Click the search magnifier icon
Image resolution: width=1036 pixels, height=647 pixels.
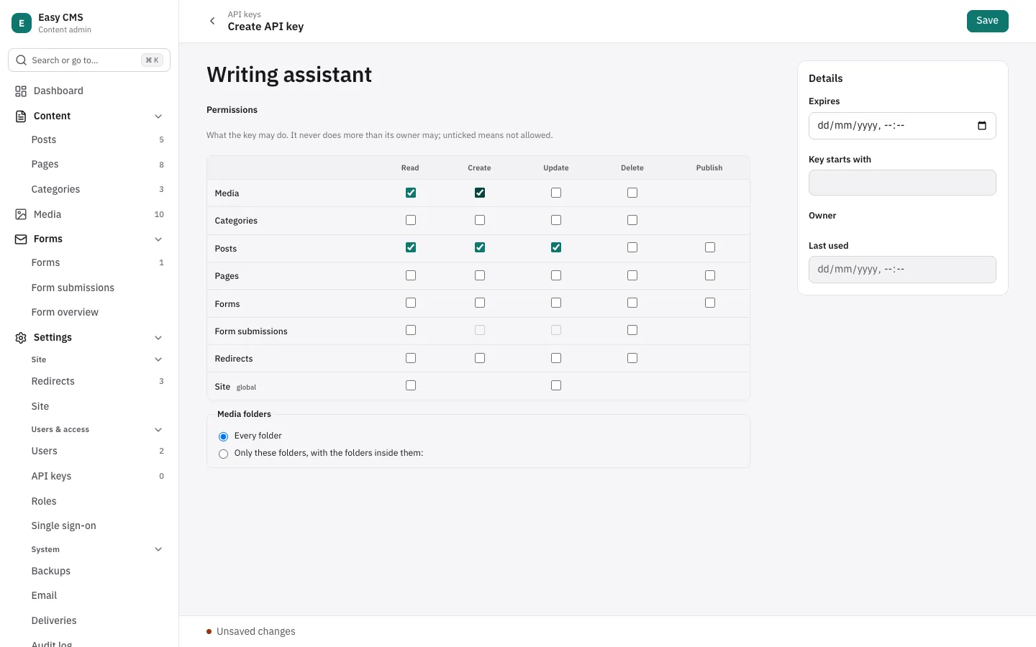coord(22,60)
